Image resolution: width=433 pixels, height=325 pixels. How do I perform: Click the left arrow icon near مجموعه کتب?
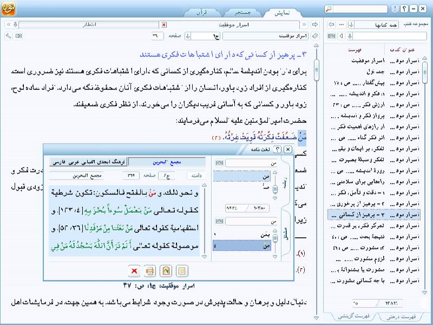tap(331, 24)
